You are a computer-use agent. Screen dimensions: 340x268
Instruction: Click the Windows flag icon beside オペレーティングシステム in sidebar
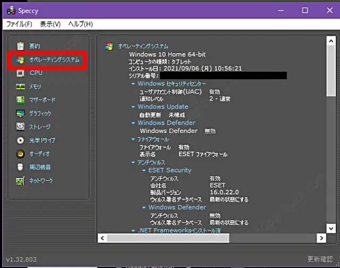[x=20, y=60]
